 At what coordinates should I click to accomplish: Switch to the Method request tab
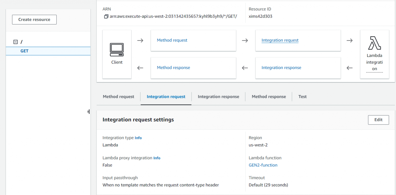pyautogui.click(x=118, y=97)
